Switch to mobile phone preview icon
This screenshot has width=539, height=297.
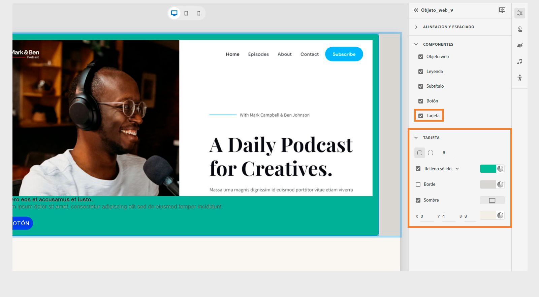pos(198,13)
